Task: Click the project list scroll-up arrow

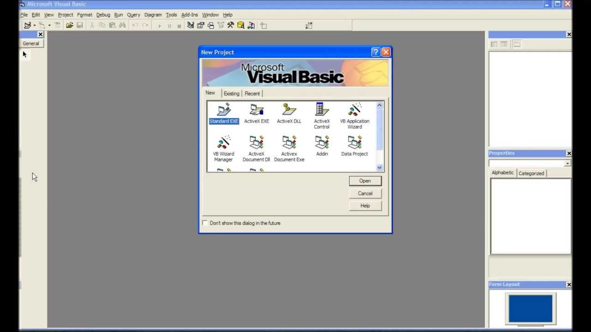Action: point(380,105)
